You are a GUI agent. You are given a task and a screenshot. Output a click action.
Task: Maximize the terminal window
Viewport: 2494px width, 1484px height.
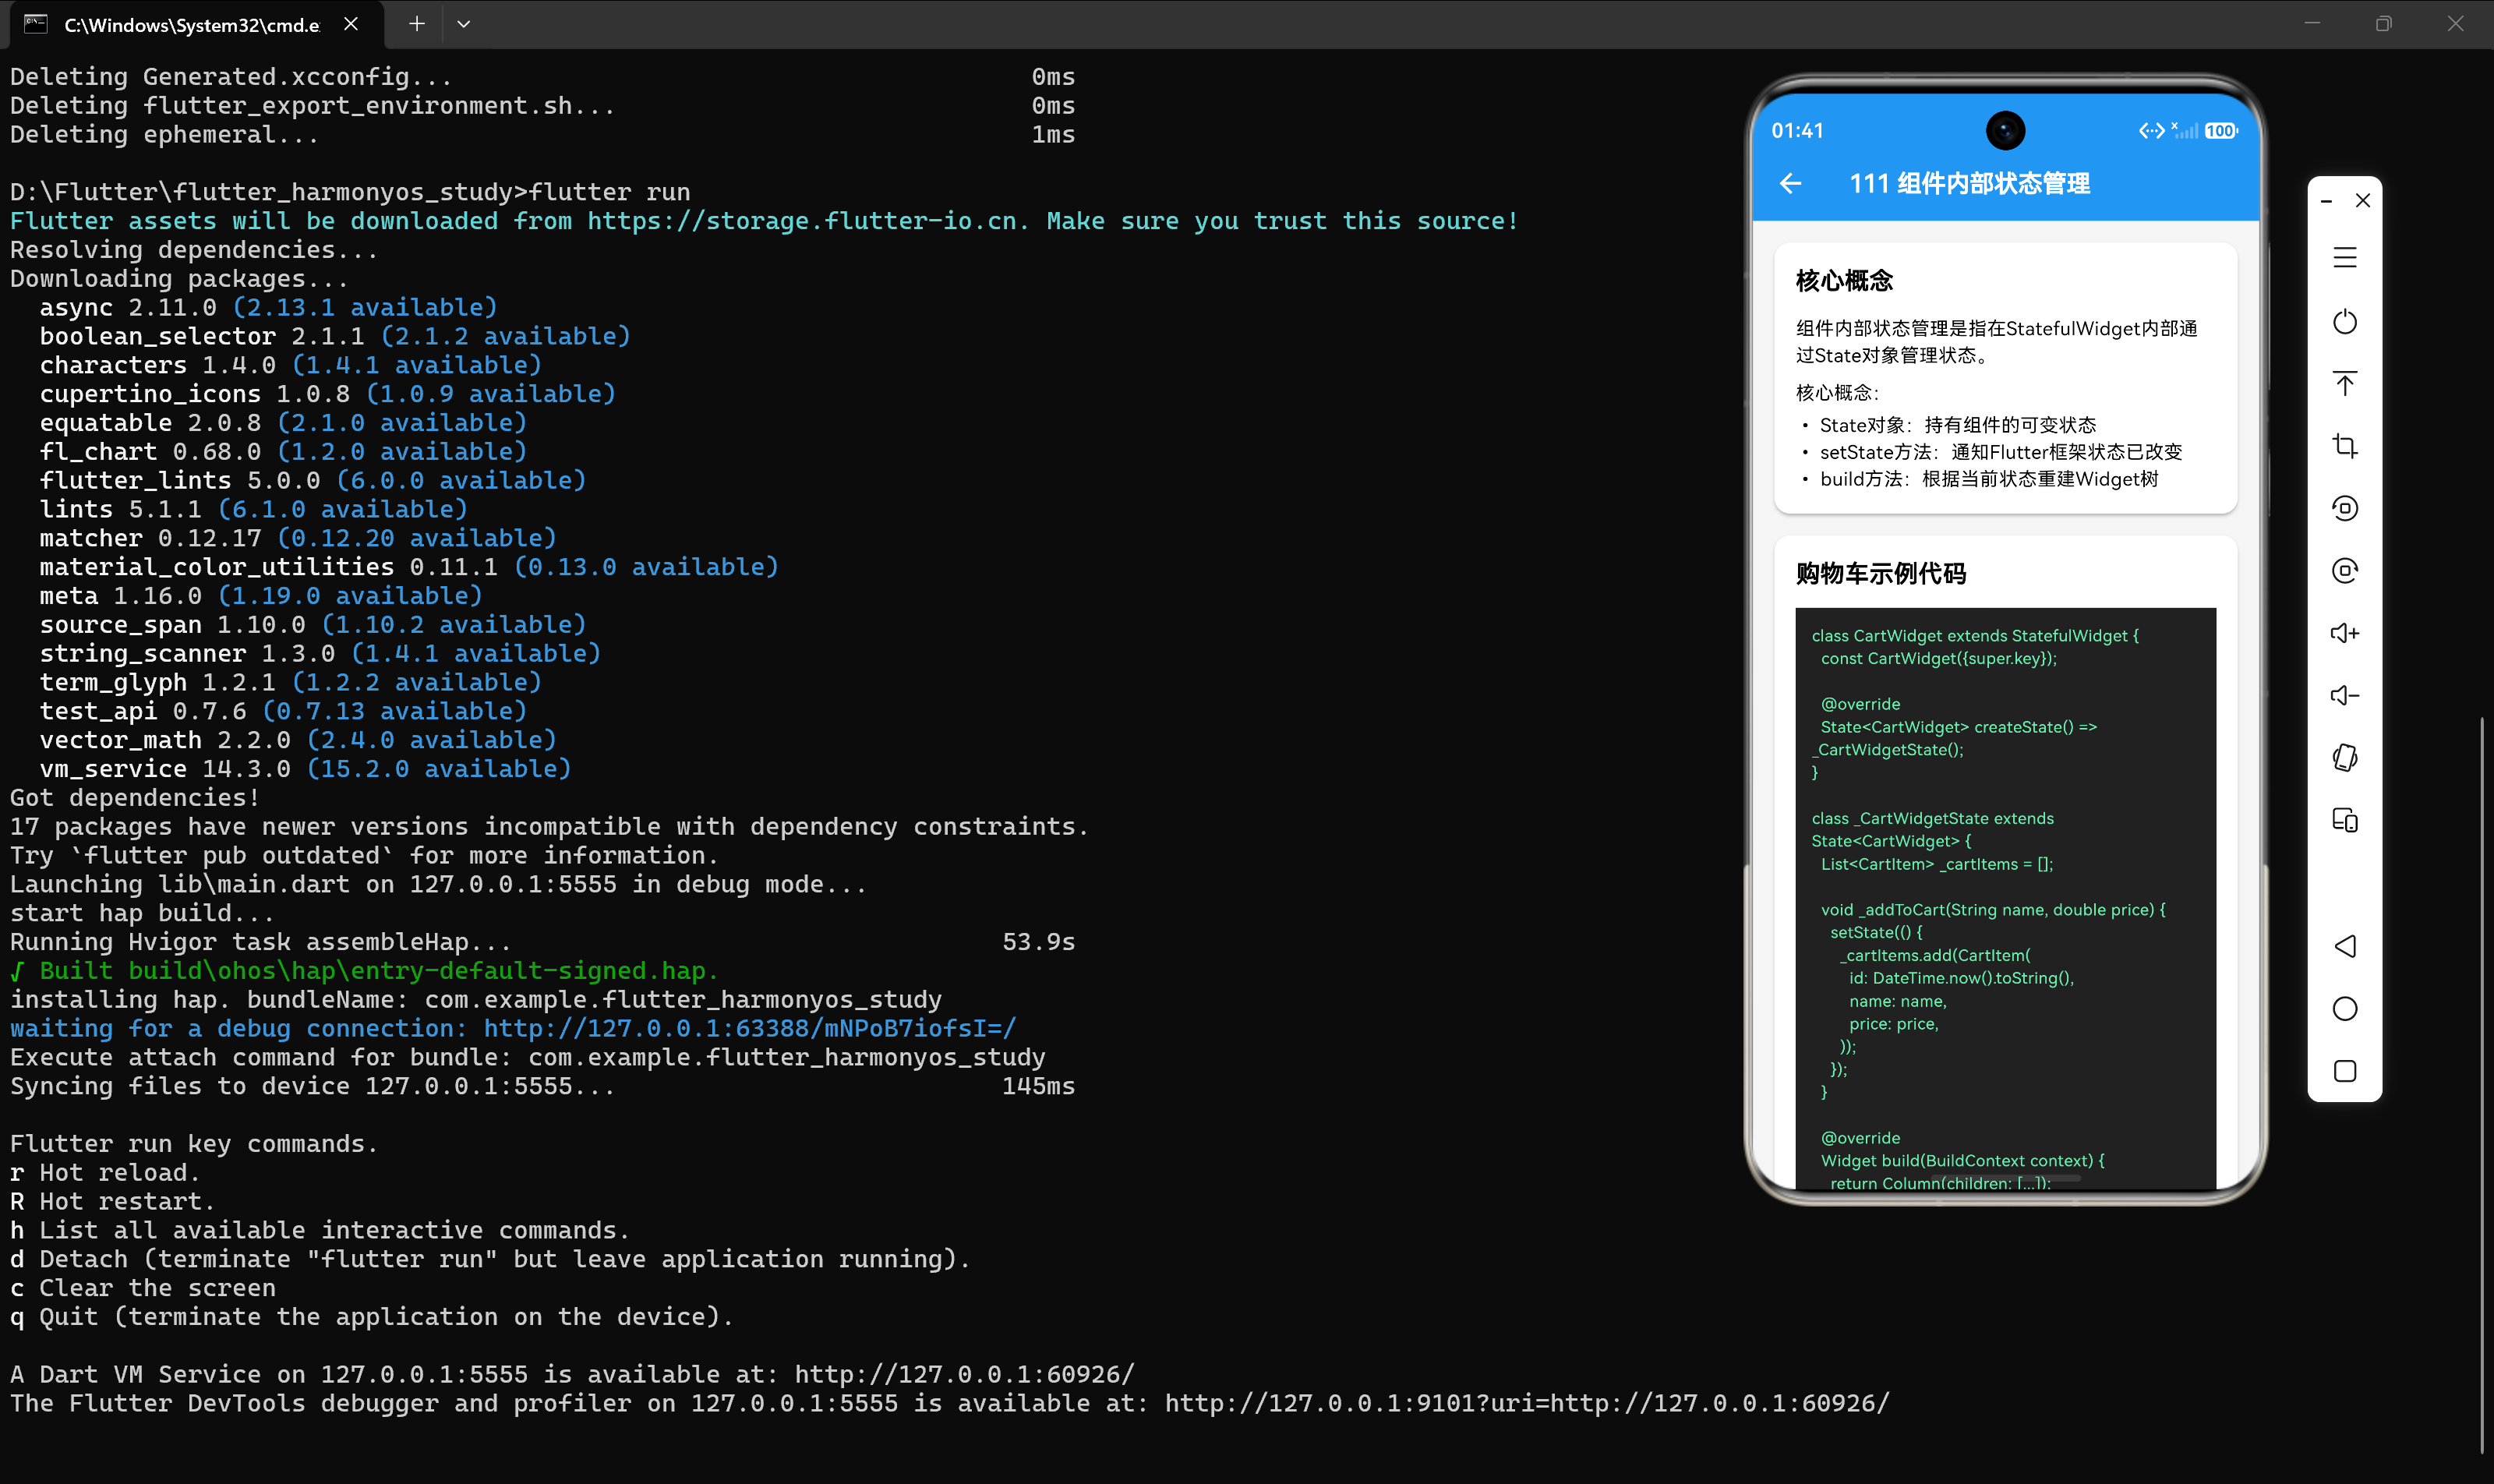(2383, 24)
